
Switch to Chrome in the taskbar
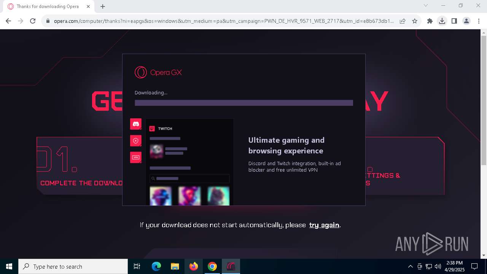click(212, 266)
